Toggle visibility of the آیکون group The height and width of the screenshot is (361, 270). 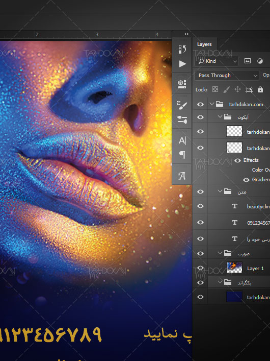(x=200, y=117)
